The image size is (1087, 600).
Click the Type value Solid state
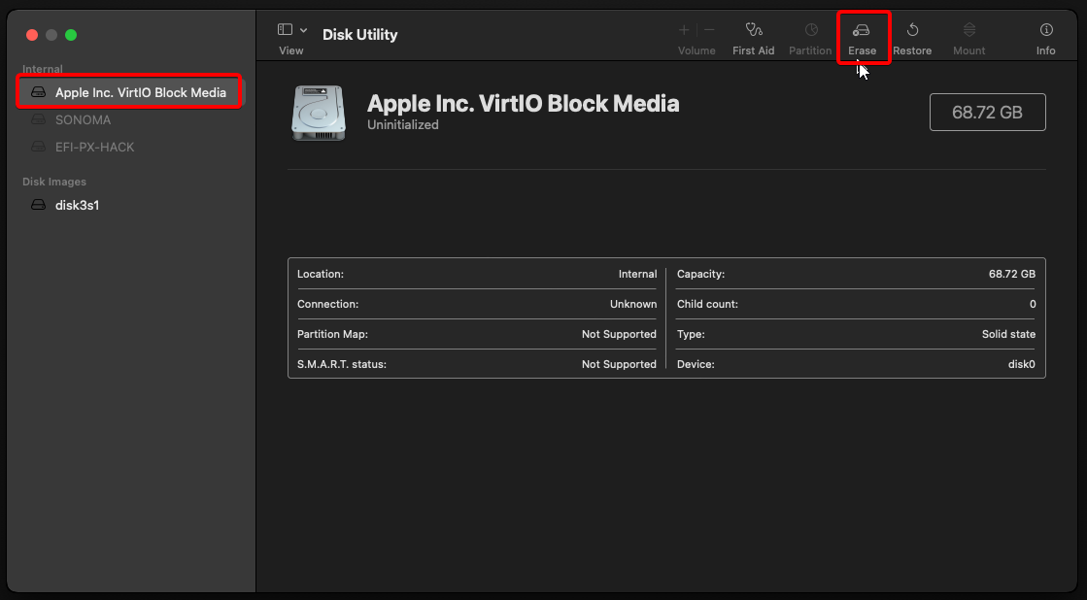[x=1008, y=334]
